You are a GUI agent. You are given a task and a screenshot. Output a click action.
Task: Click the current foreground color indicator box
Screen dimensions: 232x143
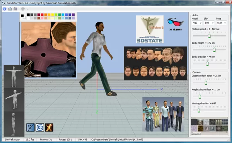(22, 16)
